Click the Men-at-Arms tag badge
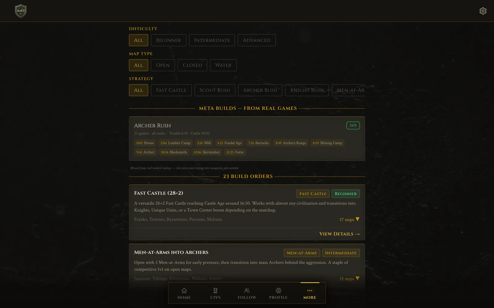This screenshot has height=308, width=494. 302,253
